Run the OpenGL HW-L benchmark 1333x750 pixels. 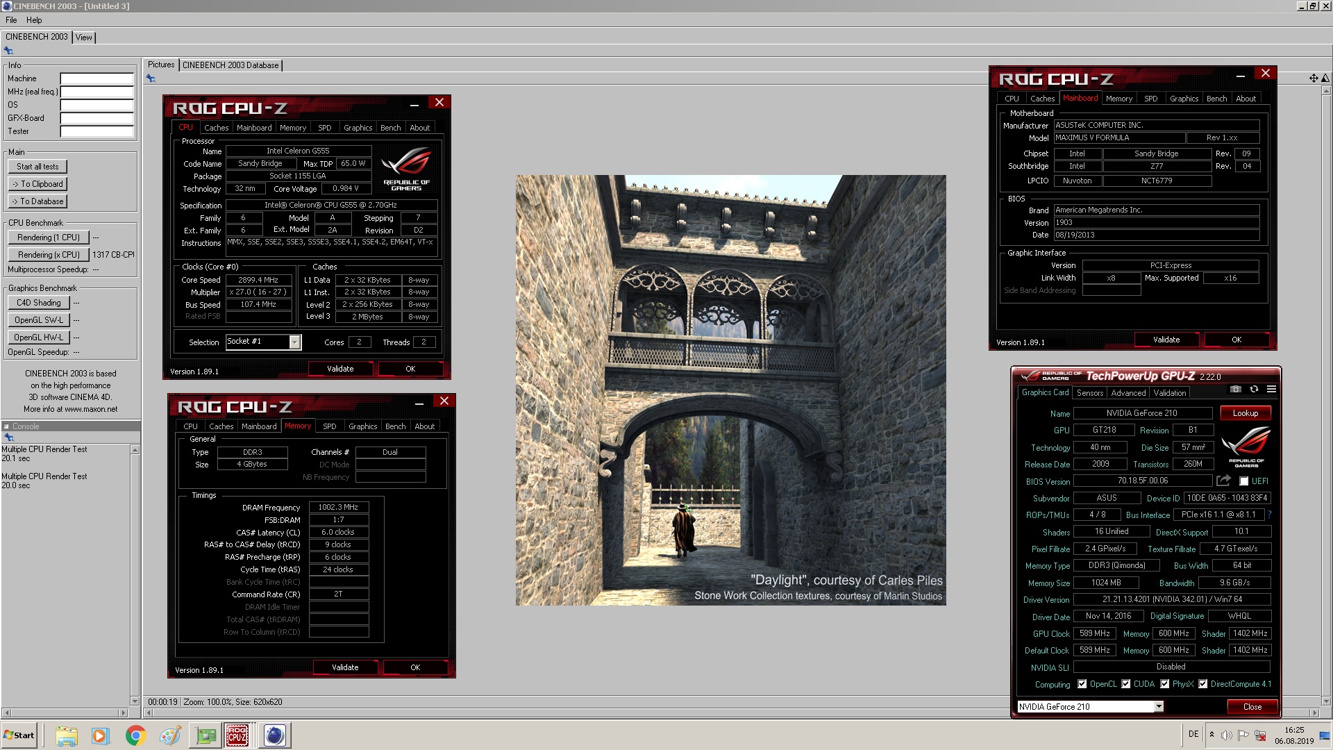click(39, 337)
